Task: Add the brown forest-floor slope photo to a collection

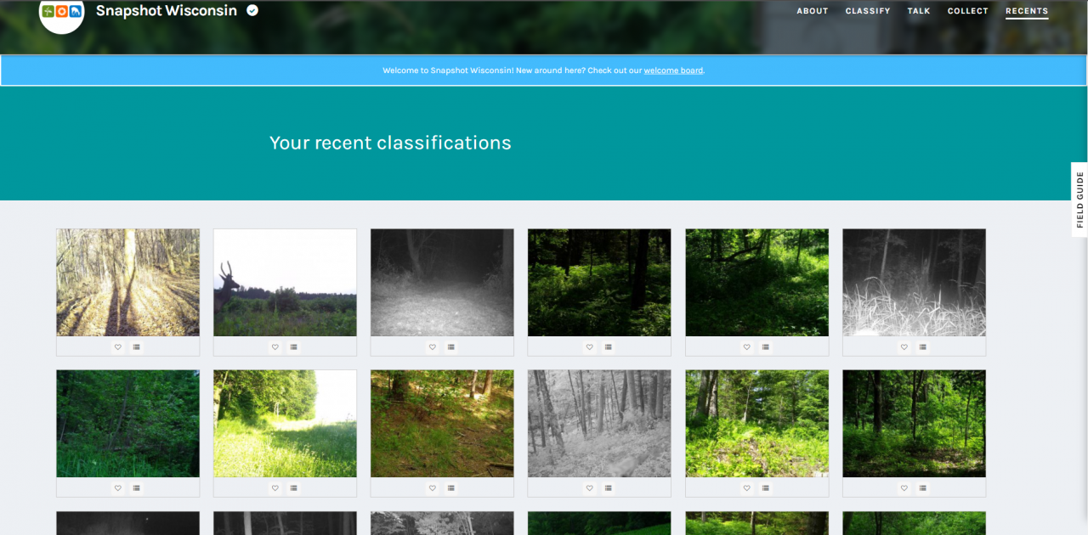Action: [x=451, y=488]
